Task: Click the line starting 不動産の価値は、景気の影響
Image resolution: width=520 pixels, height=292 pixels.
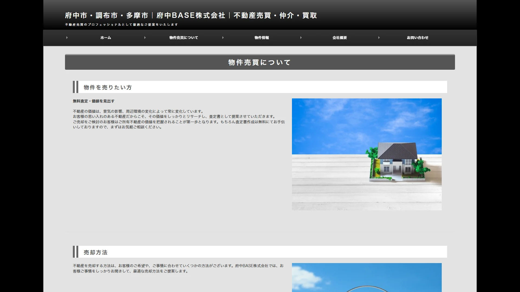Action: coord(138,111)
